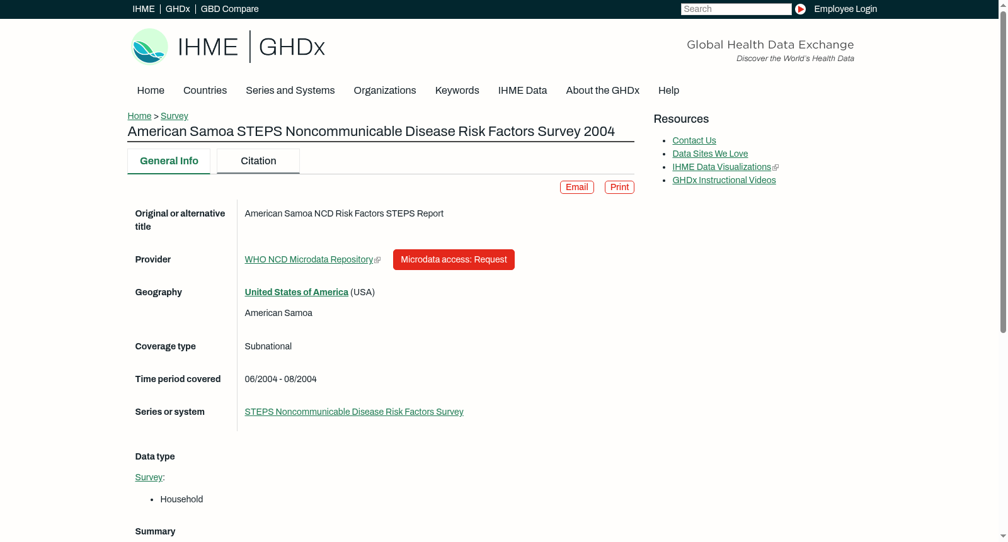Click the Email button
The width and height of the screenshot is (1008, 542).
click(577, 188)
